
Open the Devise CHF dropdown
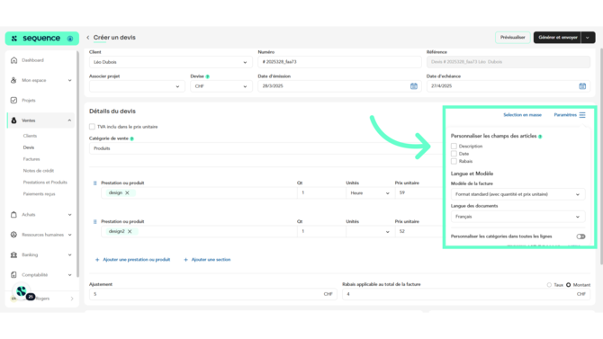[221, 86]
